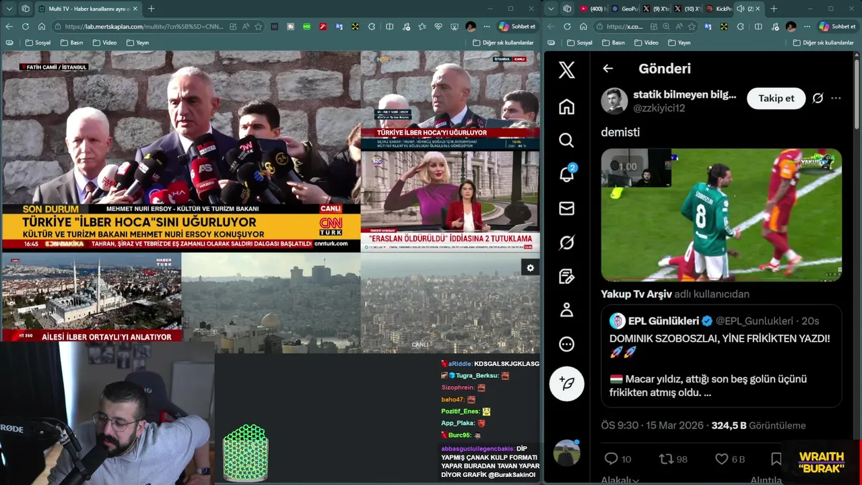Viewport: 862px width, 485px height.
Task: Like the post with 6 B likes
Action: pyautogui.click(x=730, y=459)
